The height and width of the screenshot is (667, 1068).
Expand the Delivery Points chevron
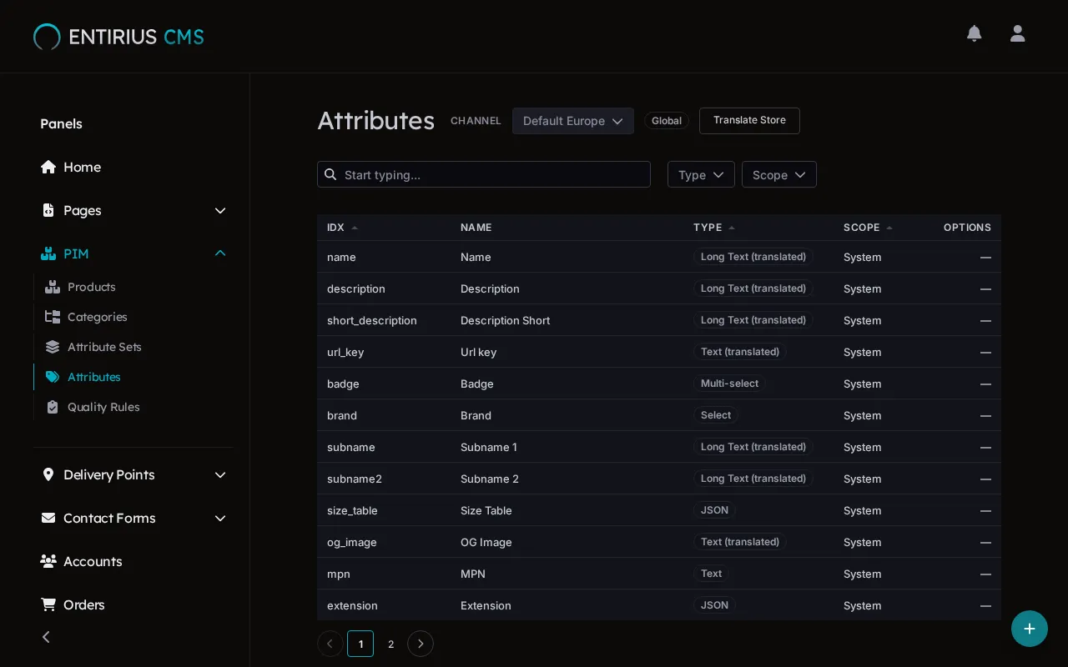click(x=220, y=475)
